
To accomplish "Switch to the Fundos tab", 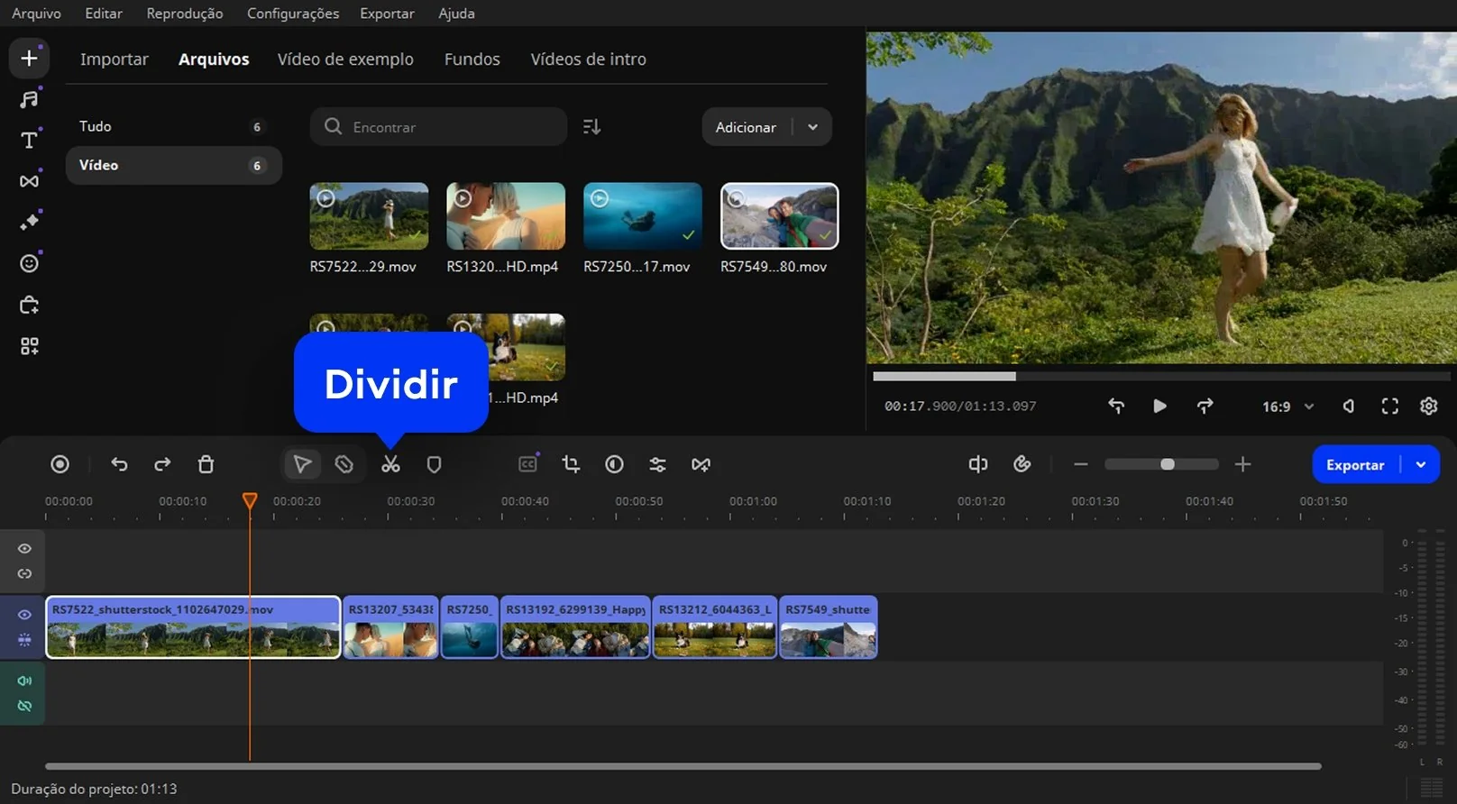I will coord(472,59).
